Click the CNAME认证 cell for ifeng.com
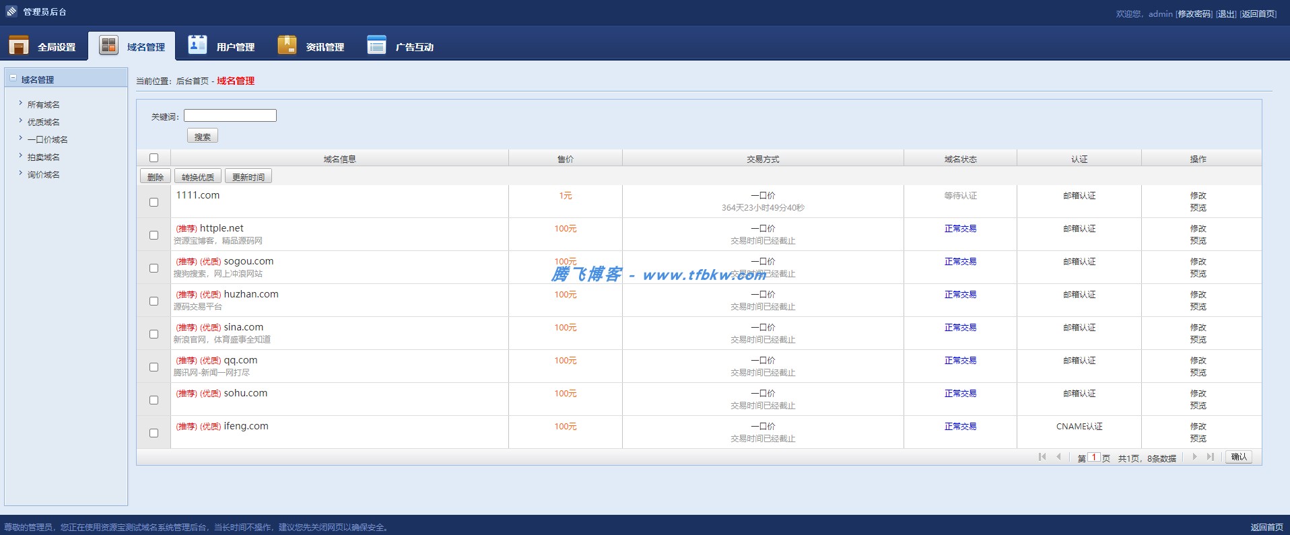Viewport: 1290px width, 535px height. [1079, 427]
